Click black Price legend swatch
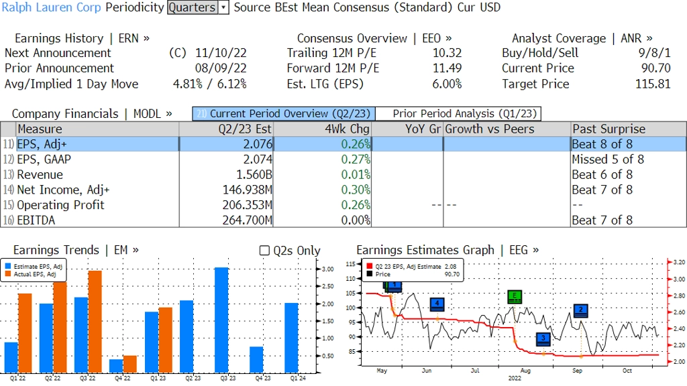 pos(370,274)
